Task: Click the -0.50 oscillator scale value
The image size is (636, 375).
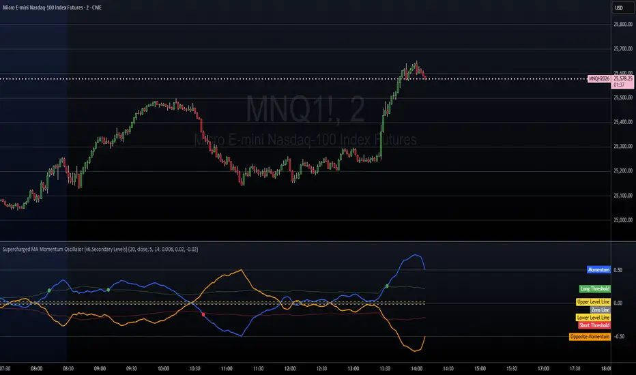Action: (618, 337)
